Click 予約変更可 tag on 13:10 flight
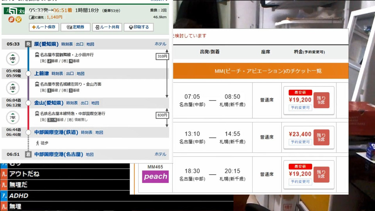Image resolution: width=375 pixels, height=211 pixels. (300, 142)
